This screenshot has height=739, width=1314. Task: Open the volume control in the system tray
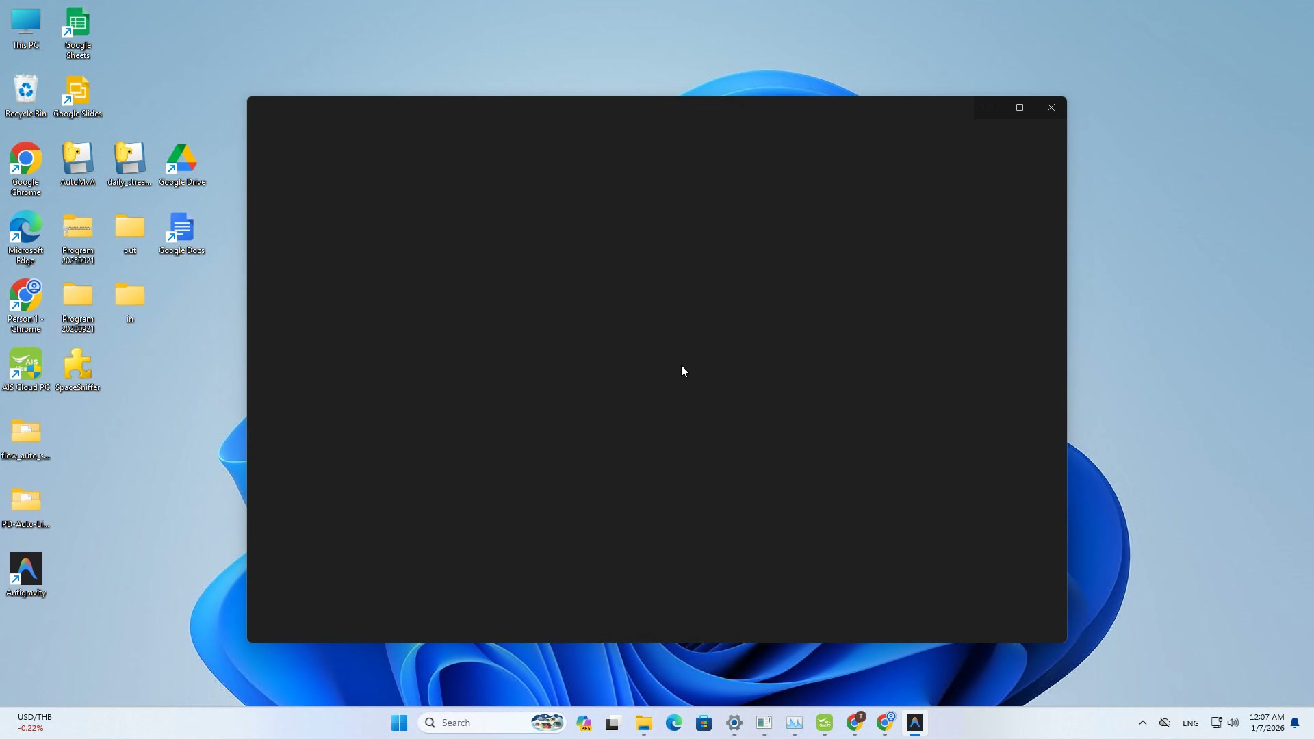pyautogui.click(x=1234, y=723)
